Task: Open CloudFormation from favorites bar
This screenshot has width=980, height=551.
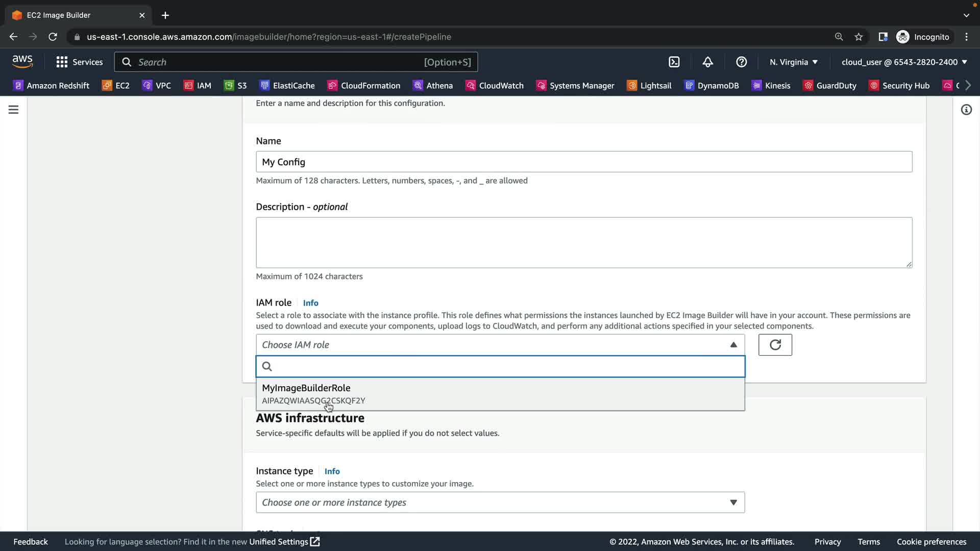Action: [363, 86]
